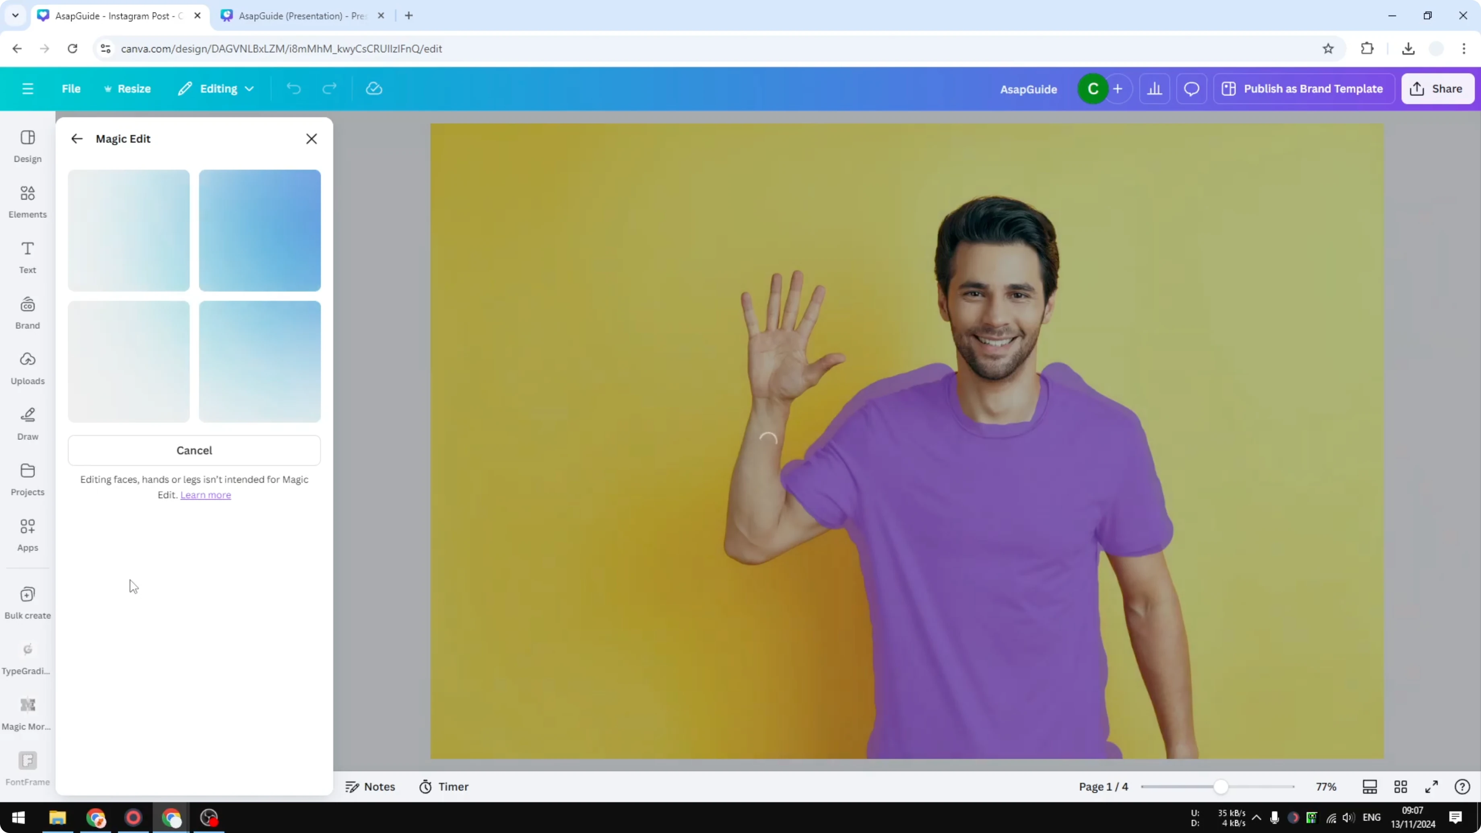Switch to the Draw tool
This screenshot has height=833, width=1481.
click(27, 424)
